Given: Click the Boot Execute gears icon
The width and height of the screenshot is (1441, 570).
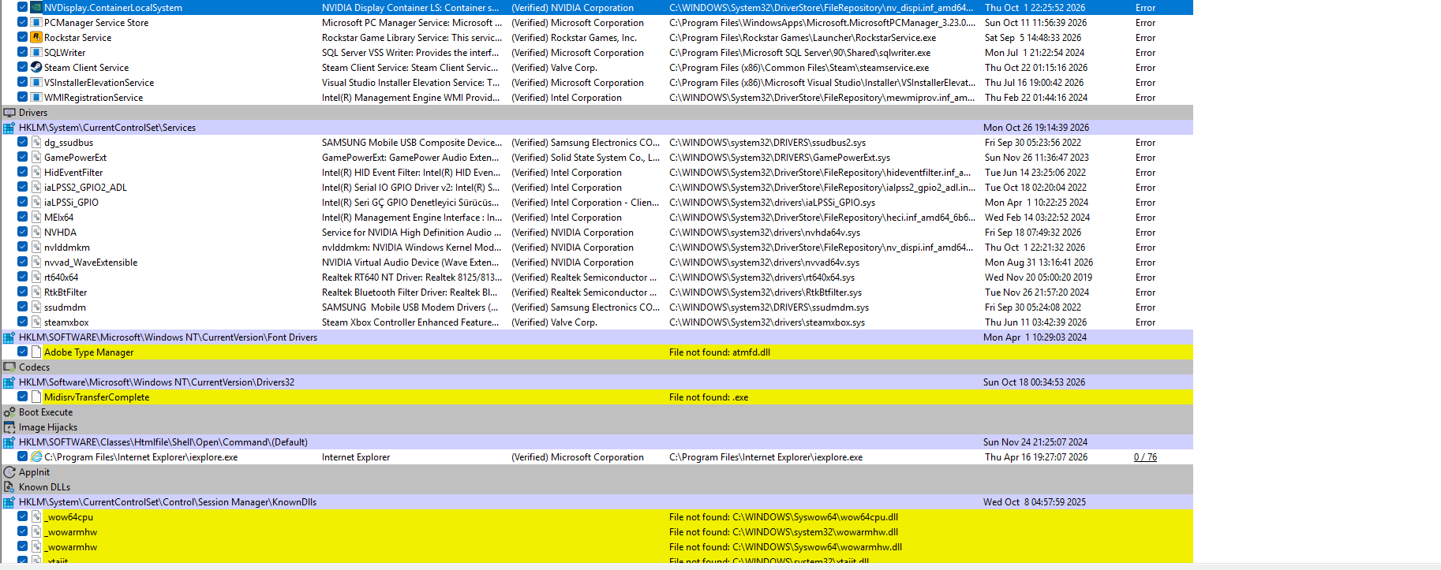Looking at the screenshot, I should [9, 412].
